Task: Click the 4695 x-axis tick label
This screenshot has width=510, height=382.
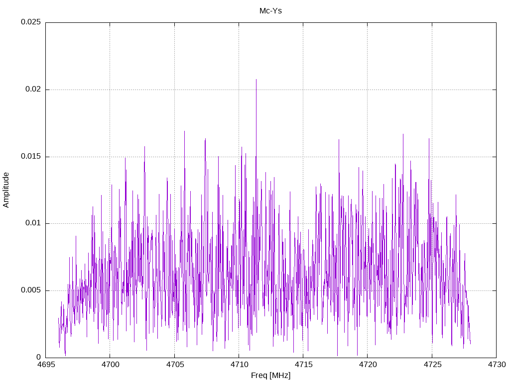Action: pos(45,365)
